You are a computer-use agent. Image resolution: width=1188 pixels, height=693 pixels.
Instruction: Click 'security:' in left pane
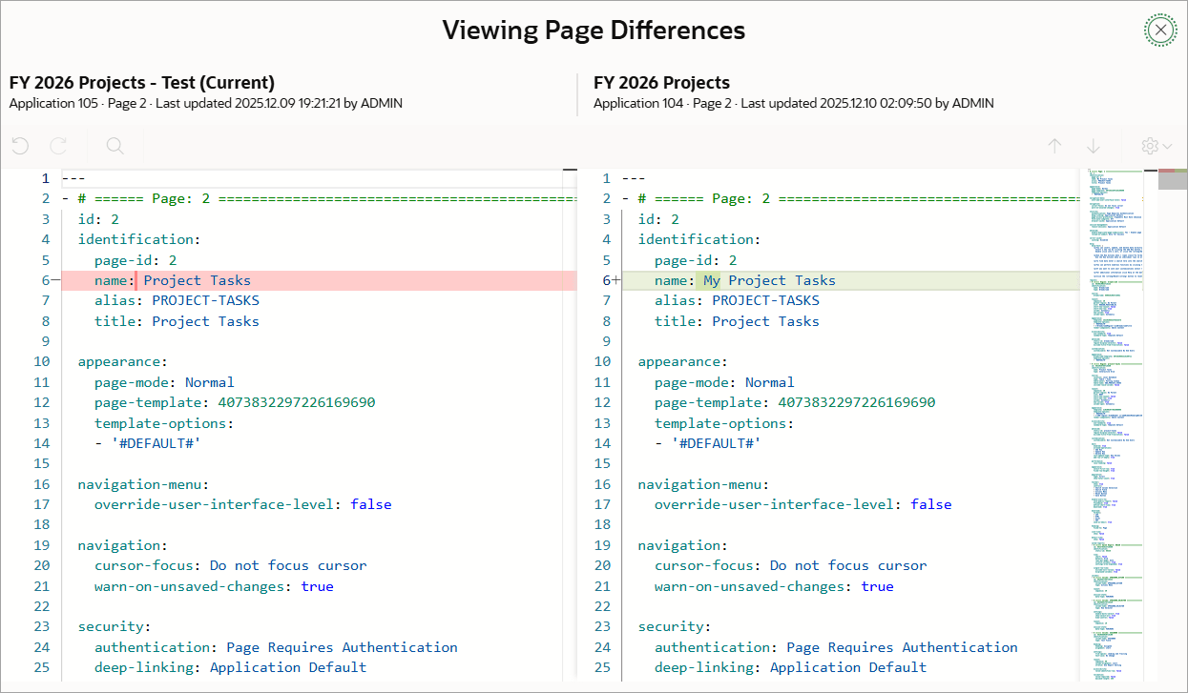pyautogui.click(x=115, y=626)
